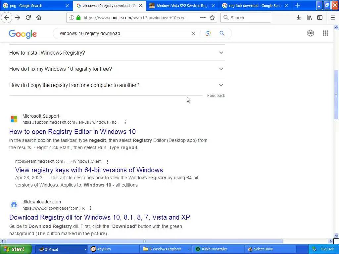Open Google quick settings gear
This screenshot has height=254, width=339.
click(311, 33)
